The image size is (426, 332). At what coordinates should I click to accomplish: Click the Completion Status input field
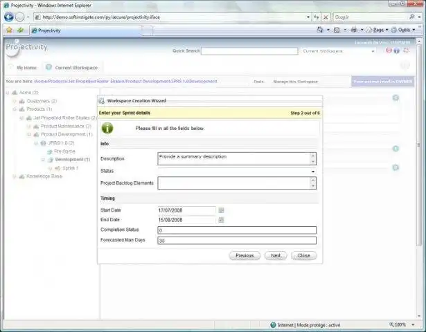click(237, 230)
